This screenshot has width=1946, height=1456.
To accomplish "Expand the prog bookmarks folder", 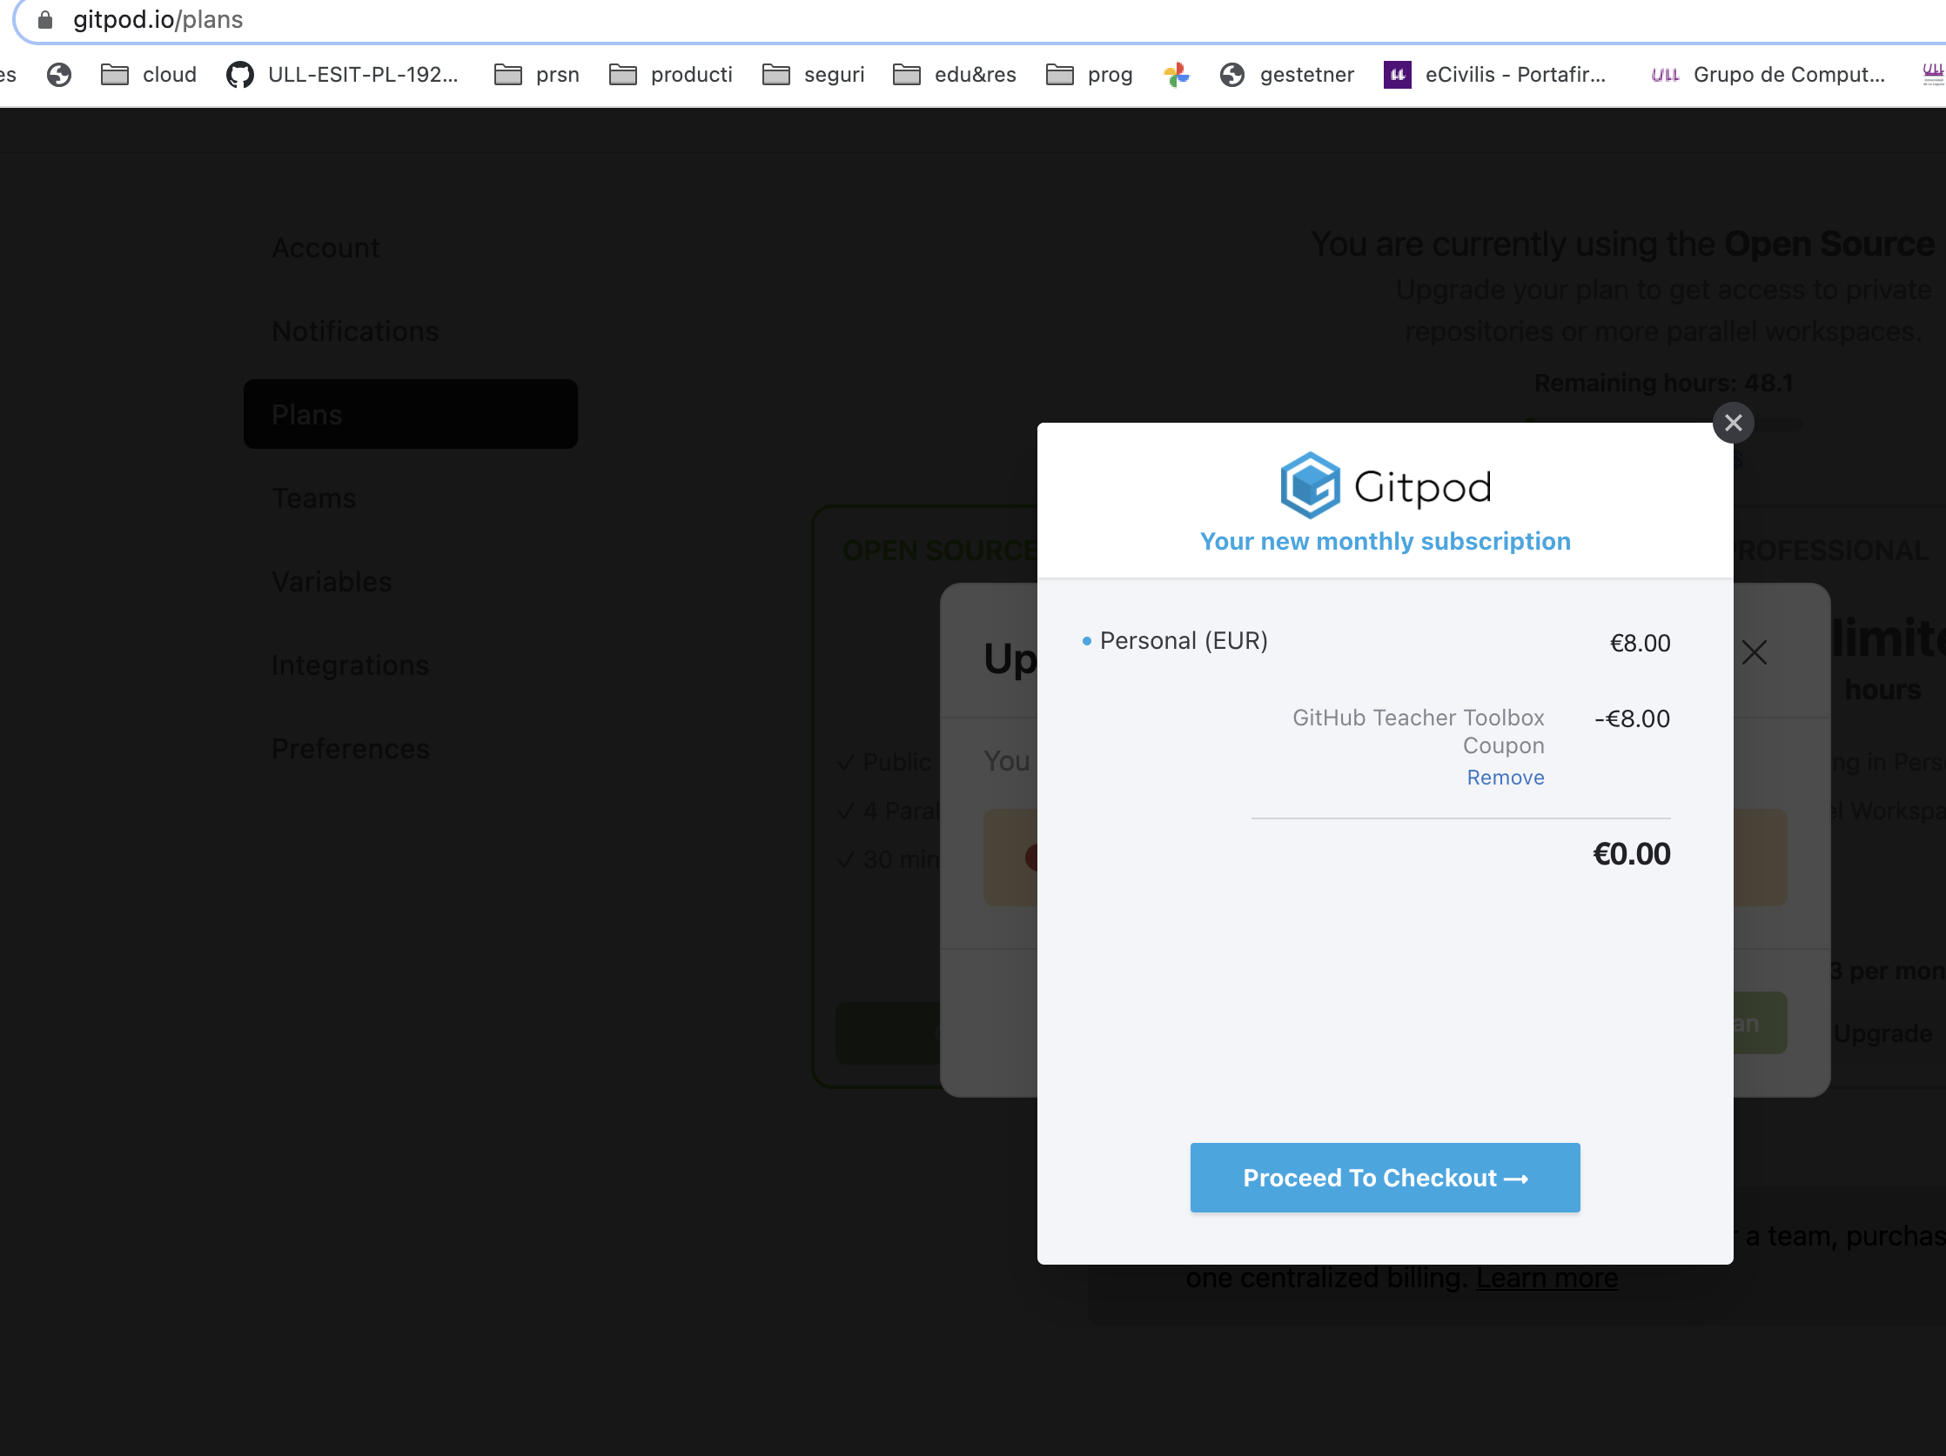I will tap(1089, 75).
